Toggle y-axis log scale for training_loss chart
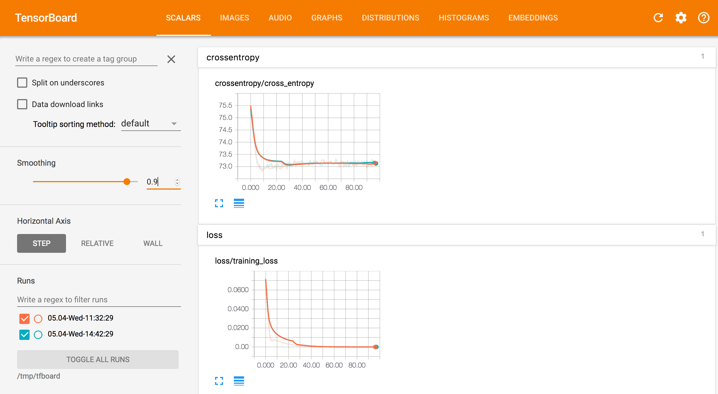The height and width of the screenshot is (394, 718). click(x=239, y=381)
